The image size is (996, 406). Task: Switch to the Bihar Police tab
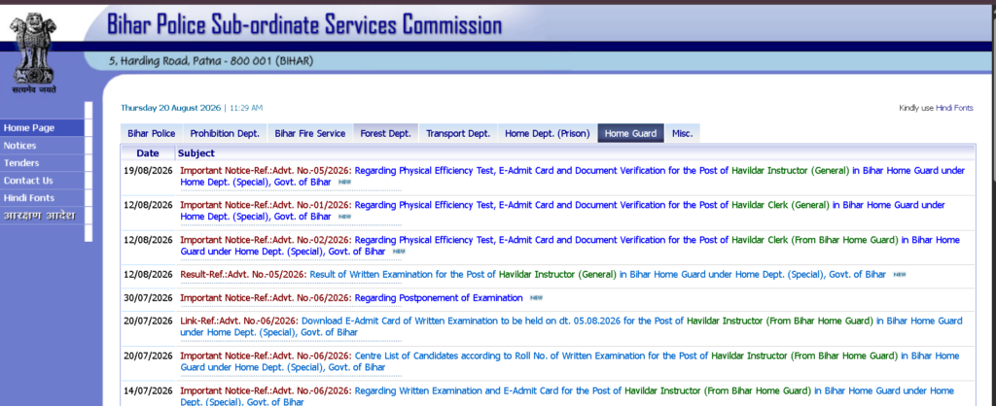coord(151,133)
